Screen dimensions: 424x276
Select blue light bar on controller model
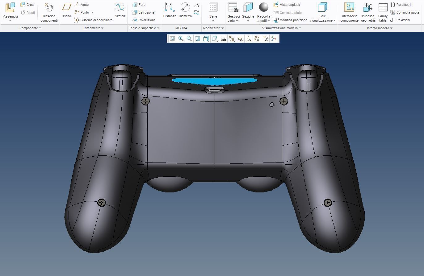tap(214, 81)
